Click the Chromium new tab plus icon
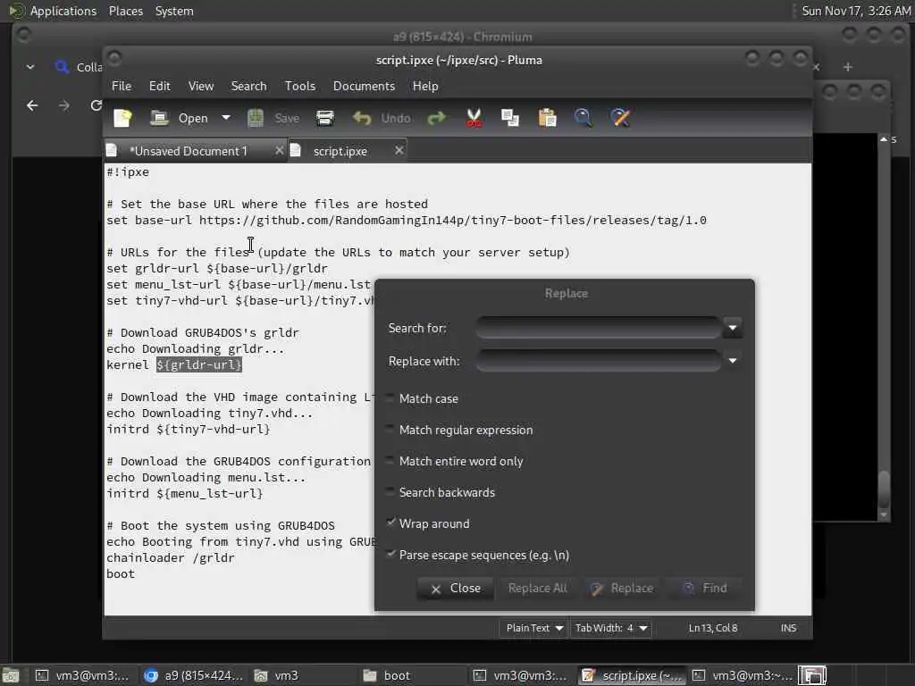Viewport: 915px width, 686px height. (x=848, y=67)
